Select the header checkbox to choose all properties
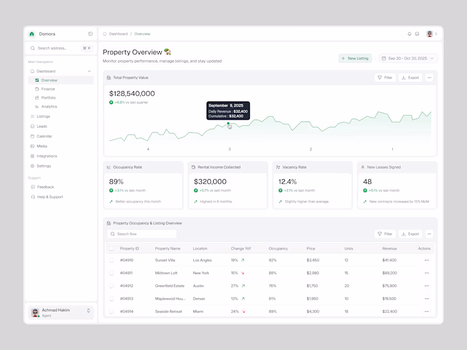The width and height of the screenshot is (467, 350). (111, 248)
